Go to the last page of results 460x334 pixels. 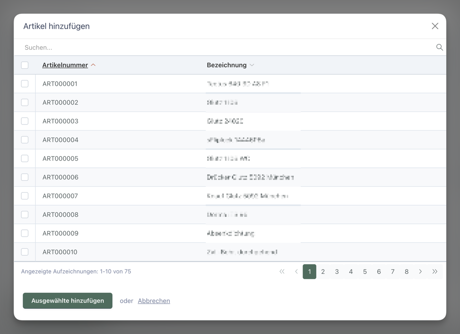pyautogui.click(x=435, y=272)
